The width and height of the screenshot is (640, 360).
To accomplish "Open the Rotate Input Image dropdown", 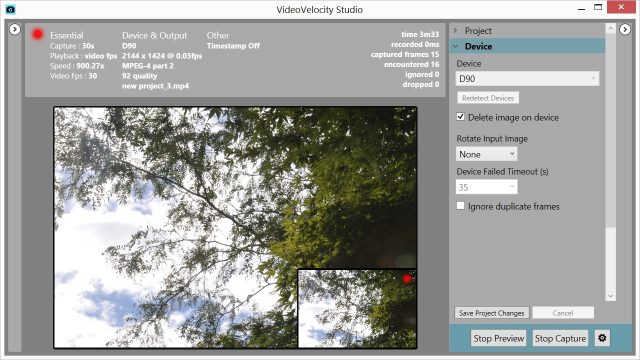I will coord(486,154).
